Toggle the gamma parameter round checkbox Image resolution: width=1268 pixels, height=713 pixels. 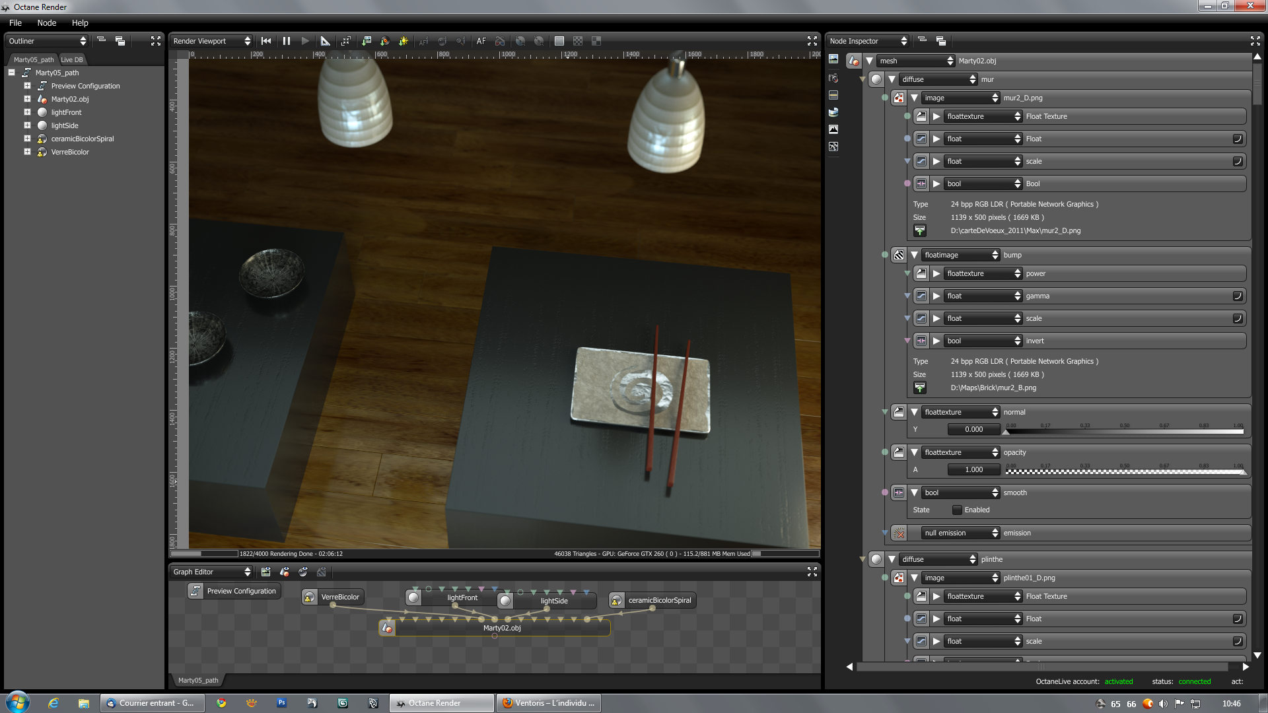coord(1238,296)
